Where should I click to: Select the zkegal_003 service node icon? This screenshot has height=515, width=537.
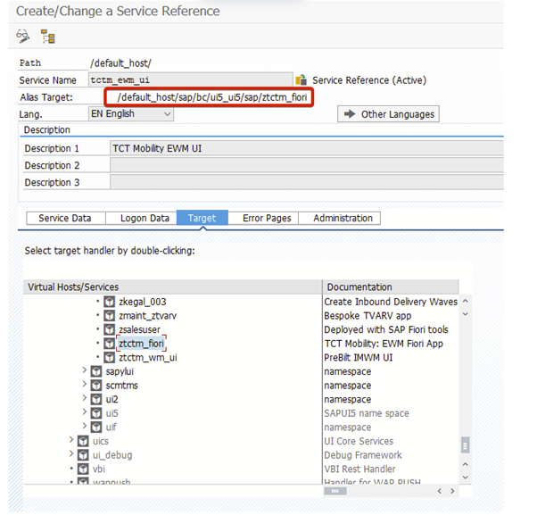tap(110, 302)
